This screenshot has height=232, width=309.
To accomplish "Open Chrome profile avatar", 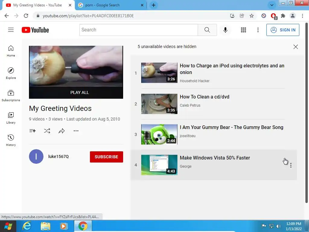I will [293, 16].
